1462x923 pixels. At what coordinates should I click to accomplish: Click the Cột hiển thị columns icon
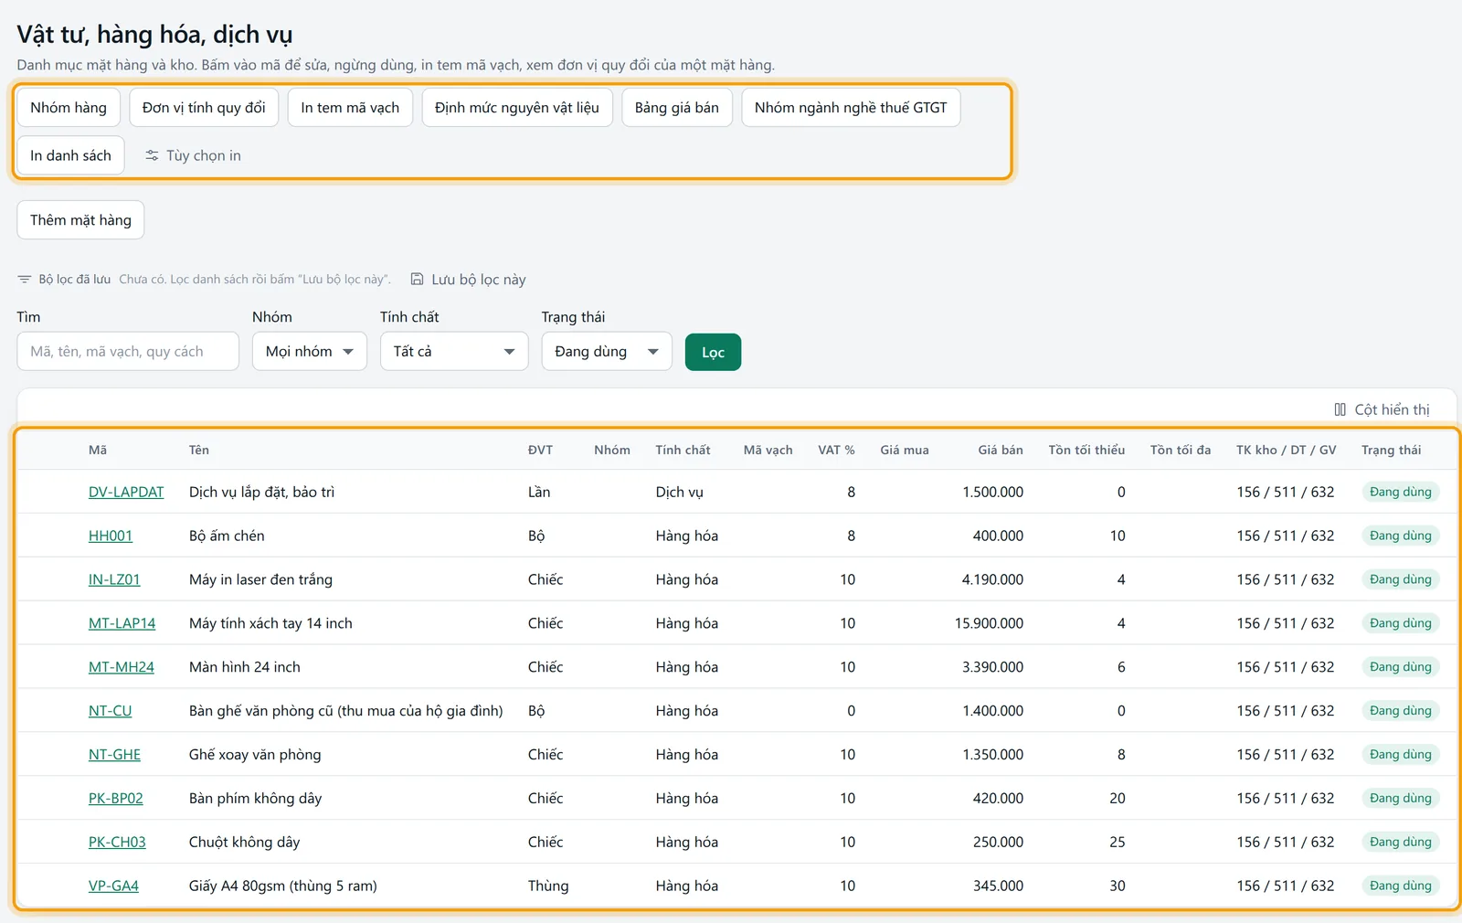tap(1340, 409)
